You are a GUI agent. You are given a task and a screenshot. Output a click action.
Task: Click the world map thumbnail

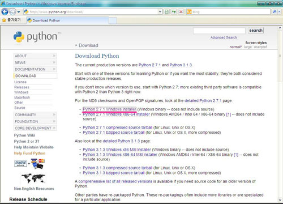33,178
